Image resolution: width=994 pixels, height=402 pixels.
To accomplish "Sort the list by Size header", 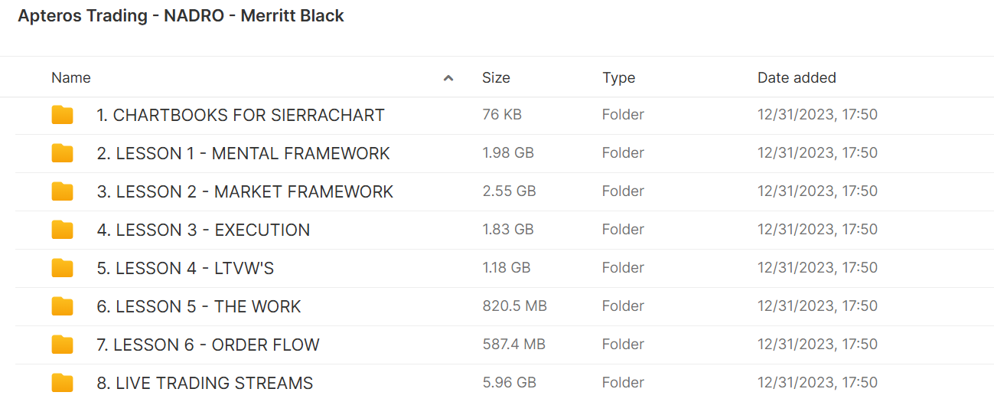I will tap(496, 78).
